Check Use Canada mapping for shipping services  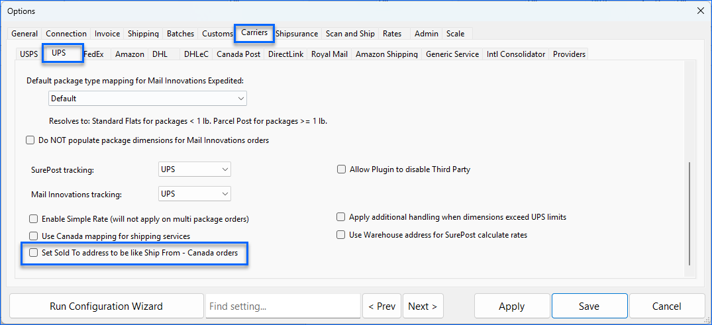pyautogui.click(x=34, y=236)
